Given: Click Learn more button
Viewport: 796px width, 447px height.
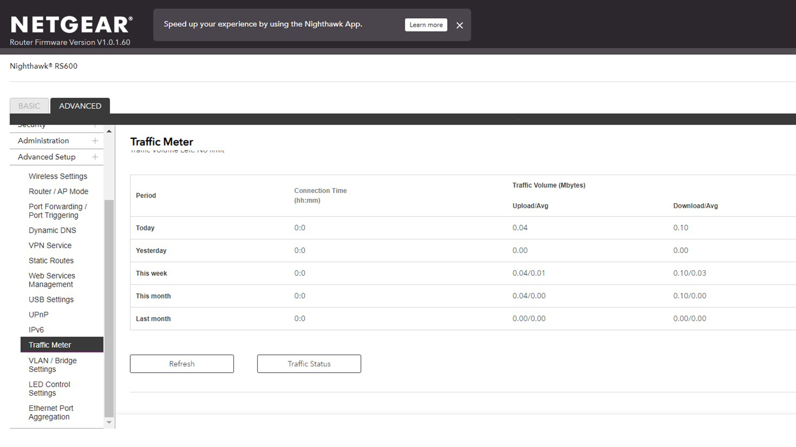Looking at the screenshot, I should tap(426, 25).
